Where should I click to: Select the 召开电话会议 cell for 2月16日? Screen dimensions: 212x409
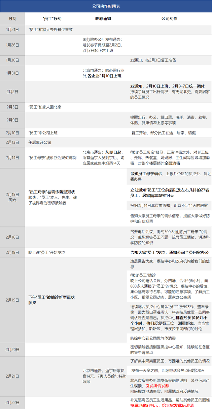pyautogui.click(x=170, y=237)
